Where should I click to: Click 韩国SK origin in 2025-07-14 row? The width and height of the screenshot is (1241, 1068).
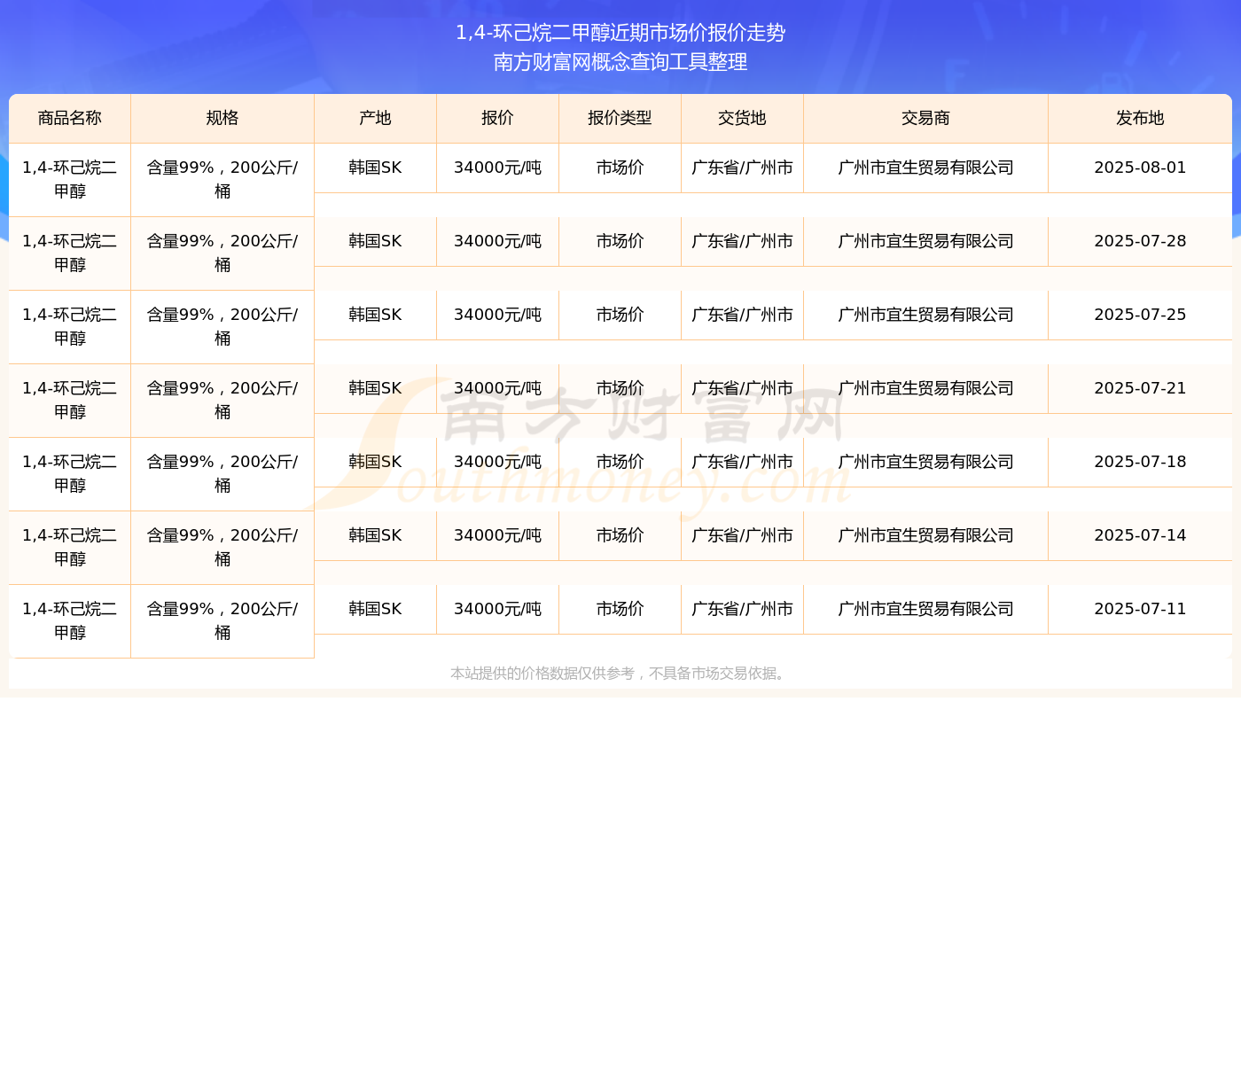(375, 535)
